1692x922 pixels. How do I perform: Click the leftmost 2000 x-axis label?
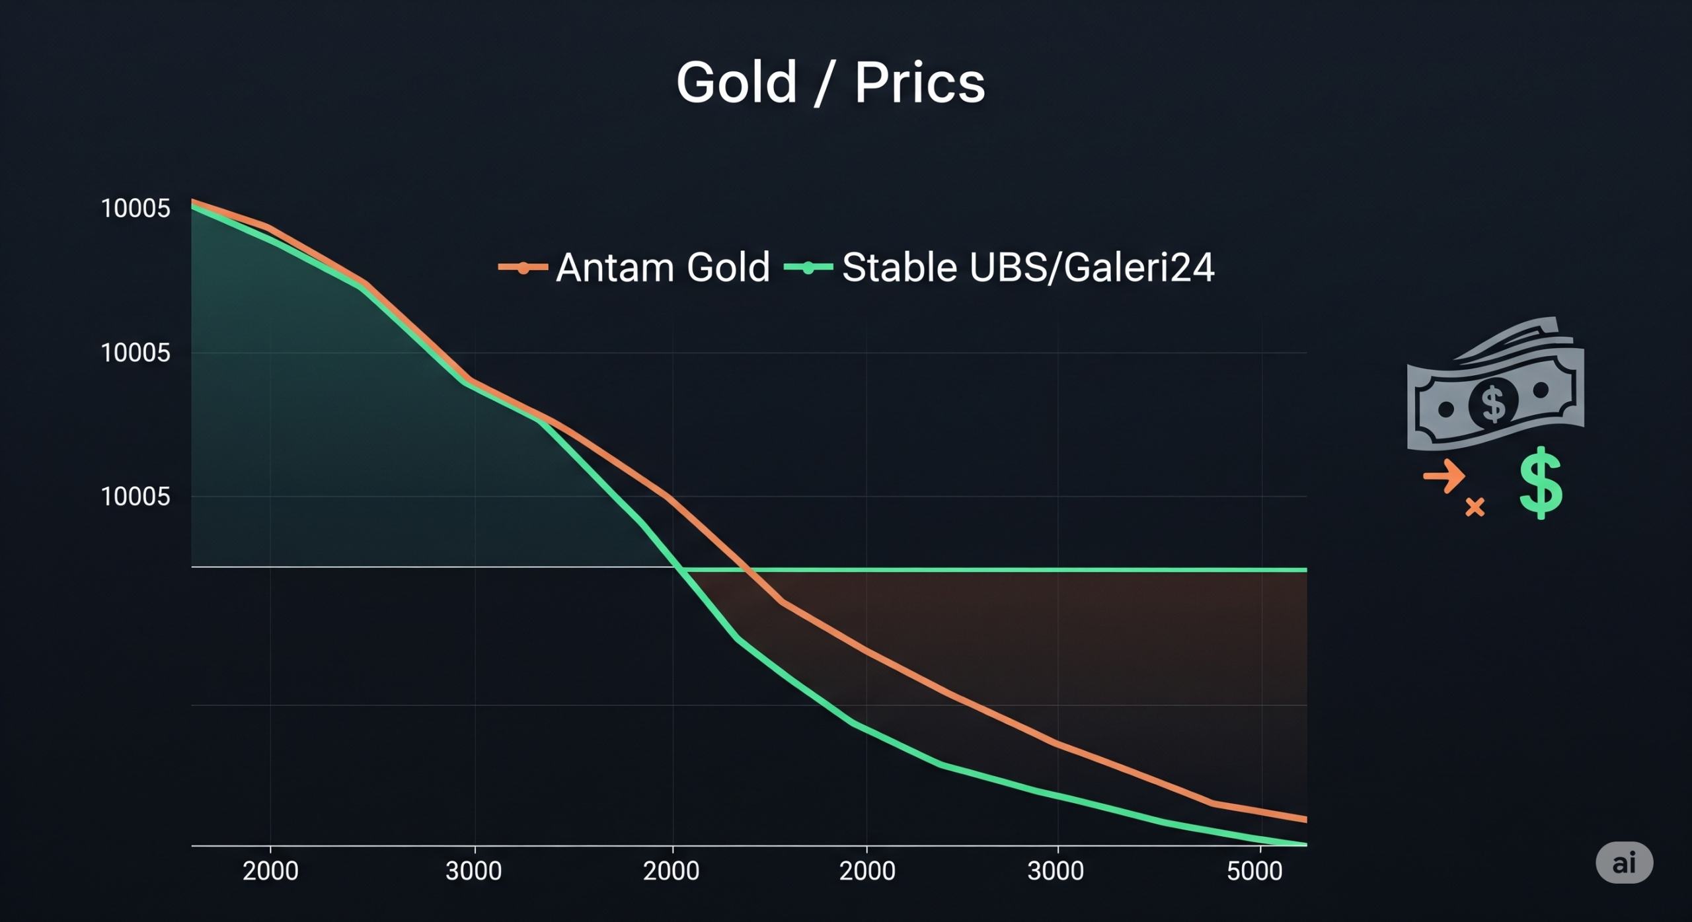270,871
